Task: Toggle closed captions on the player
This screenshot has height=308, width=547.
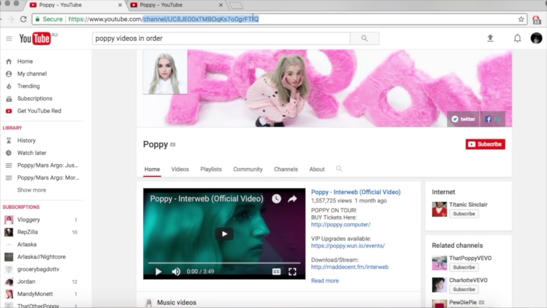Action: point(276,271)
